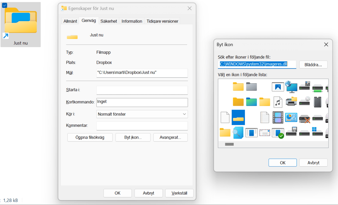338x205 pixels.
Task: Select the memory chip icon
Action: [317, 102]
